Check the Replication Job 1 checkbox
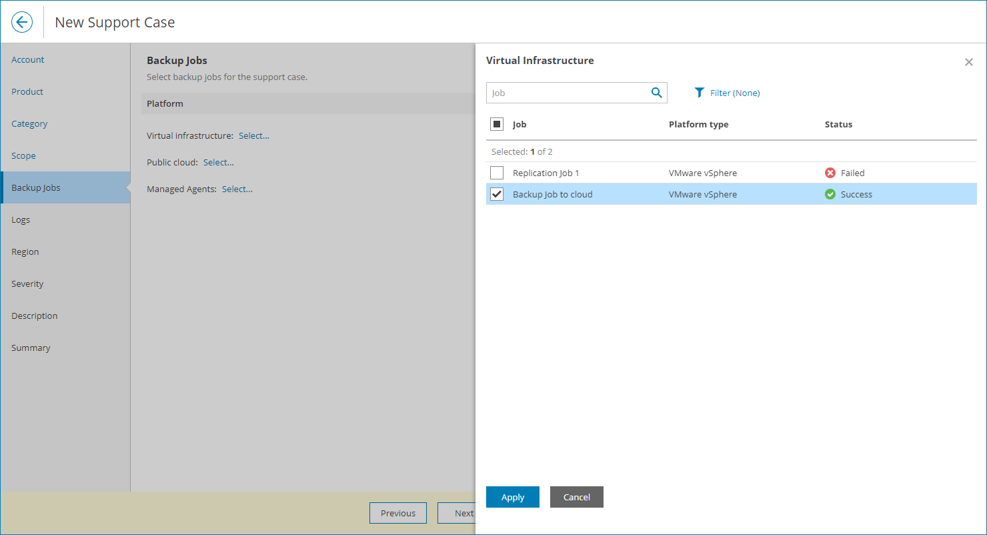This screenshot has height=535, width=987. point(497,173)
